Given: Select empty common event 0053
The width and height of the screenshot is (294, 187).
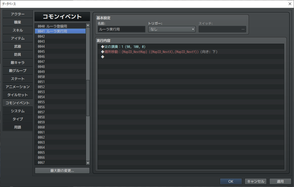Looking at the screenshot, I should click(x=60, y=92).
